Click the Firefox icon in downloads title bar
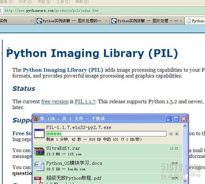The image size is (205, 184). tap(36, 118)
